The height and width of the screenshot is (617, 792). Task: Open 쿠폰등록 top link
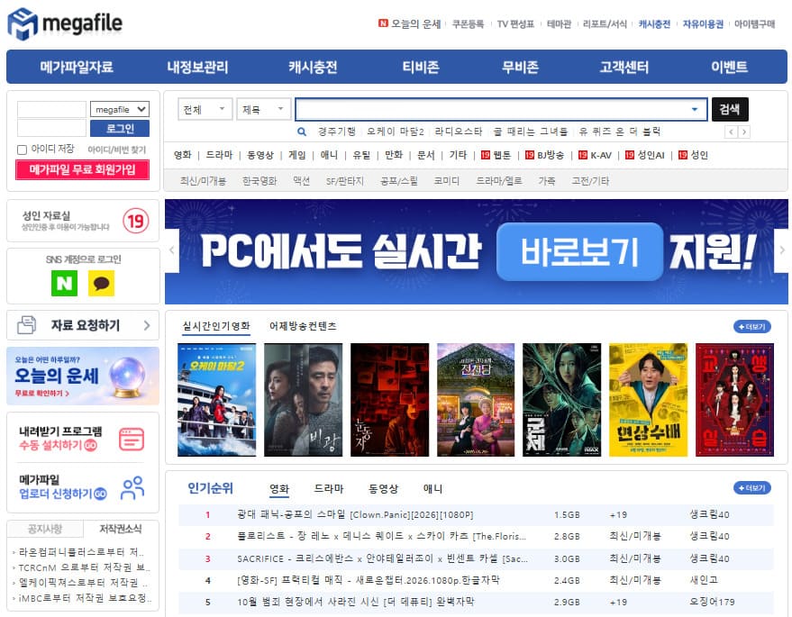coord(468,23)
